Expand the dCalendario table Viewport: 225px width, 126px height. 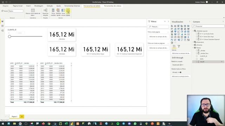point(193,42)
